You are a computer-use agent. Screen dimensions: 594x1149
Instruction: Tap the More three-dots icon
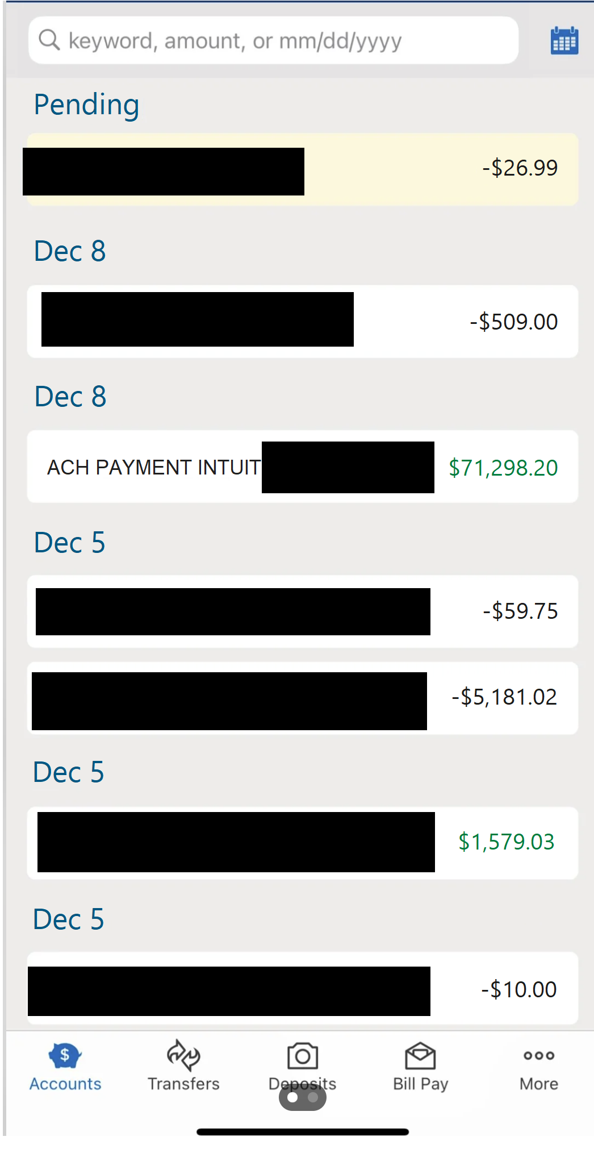538,1055
